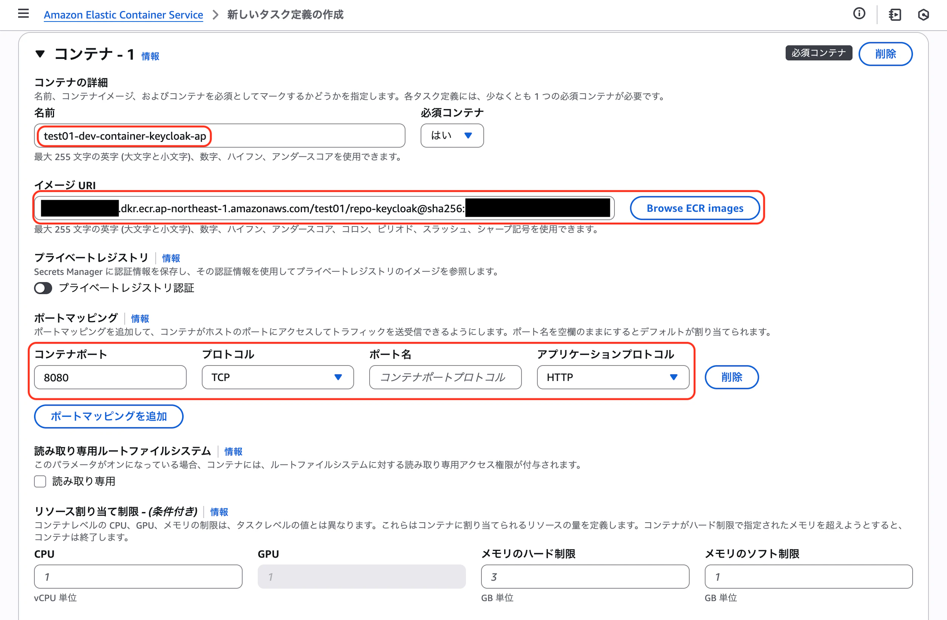
Task: Collapse the コンテナ - 1 section triangle
Action: [40, 54]
